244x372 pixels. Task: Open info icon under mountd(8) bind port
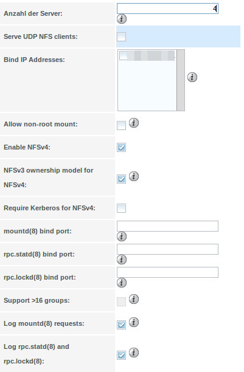pyautogui.click(x=122, y=236)
